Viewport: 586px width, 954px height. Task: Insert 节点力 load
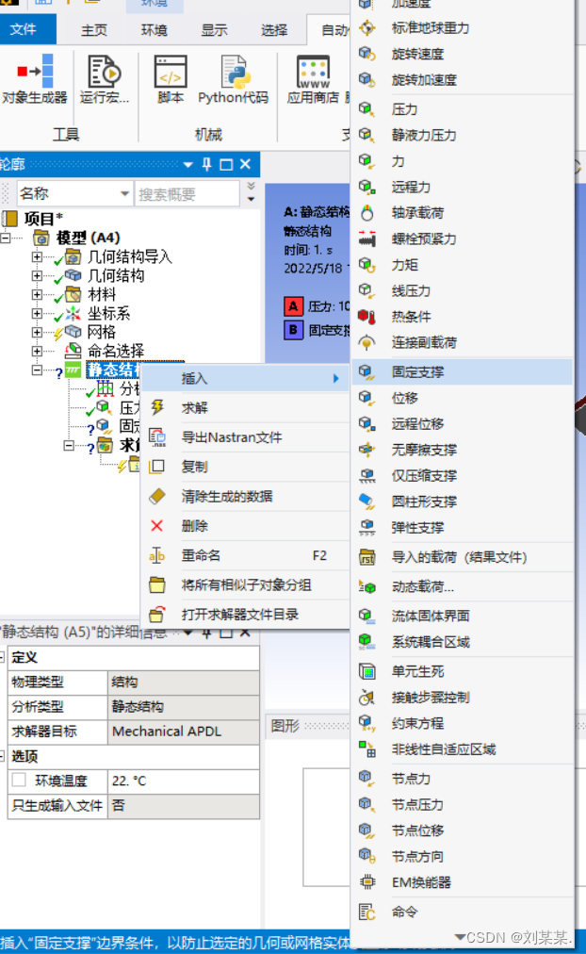tap(463, 779)
